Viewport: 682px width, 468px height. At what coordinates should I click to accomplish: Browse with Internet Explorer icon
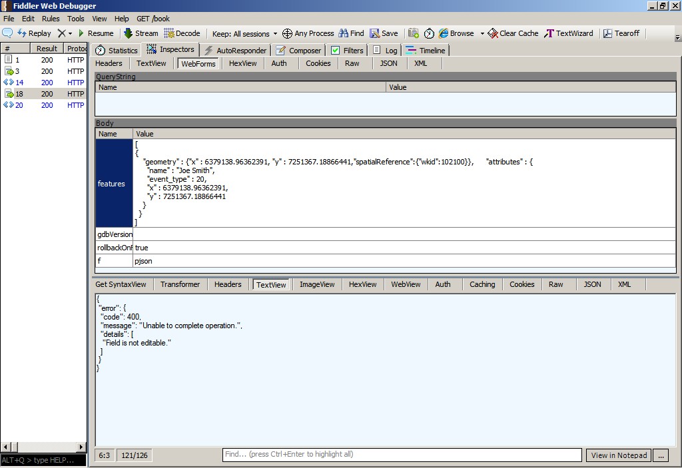coord(456,33)
